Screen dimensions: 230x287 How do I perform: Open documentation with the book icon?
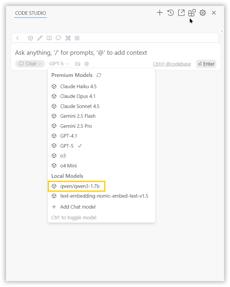point(49,38)
